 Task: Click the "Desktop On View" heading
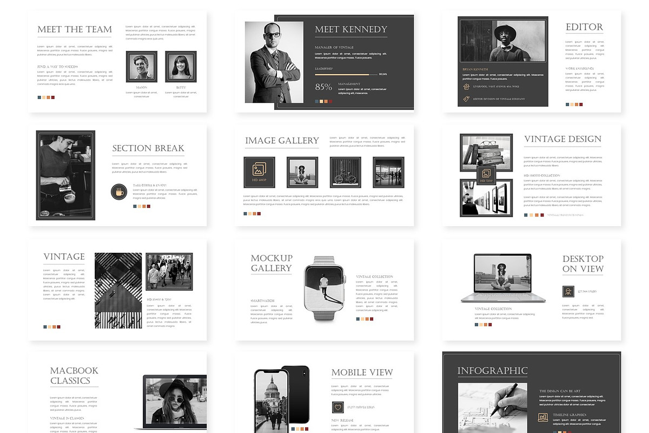tap(583, 264)
